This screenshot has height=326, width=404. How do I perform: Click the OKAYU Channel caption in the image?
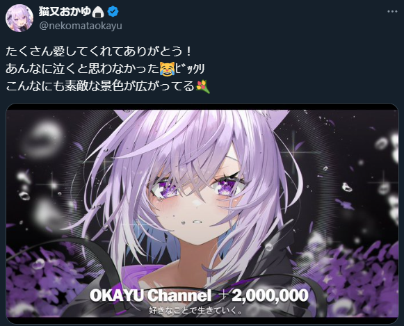tap(150, 295)
